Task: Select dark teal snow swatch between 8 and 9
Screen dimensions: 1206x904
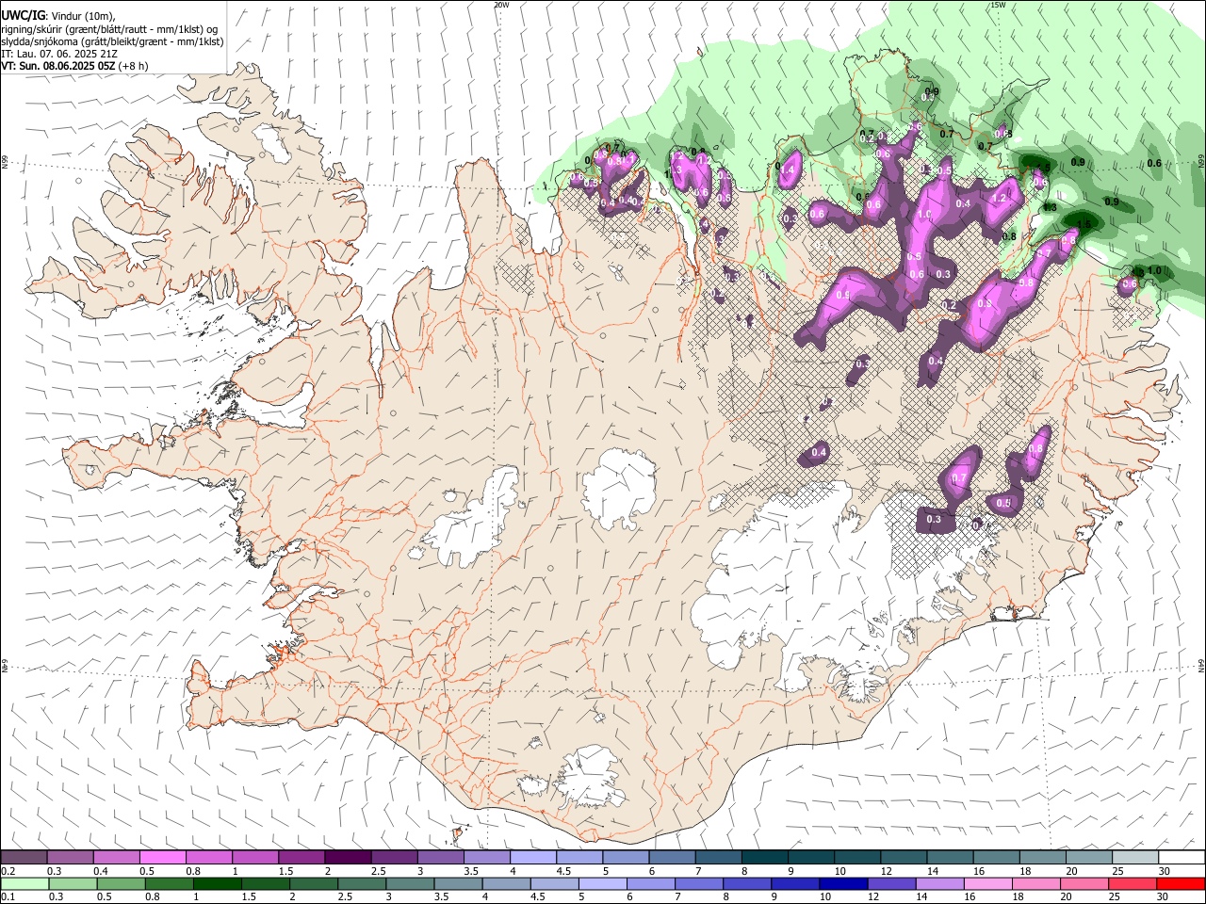Action: coord(763,858)
